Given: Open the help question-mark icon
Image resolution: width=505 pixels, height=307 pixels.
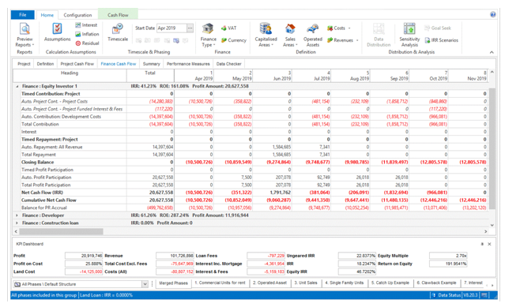Looking at the screenshot, I should click(x=493, y=14).
